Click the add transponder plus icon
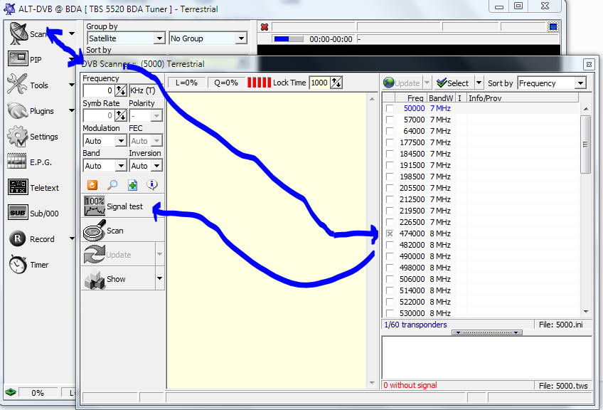The height and width of the screenshot is (410, 603). [x=132, y=185]
